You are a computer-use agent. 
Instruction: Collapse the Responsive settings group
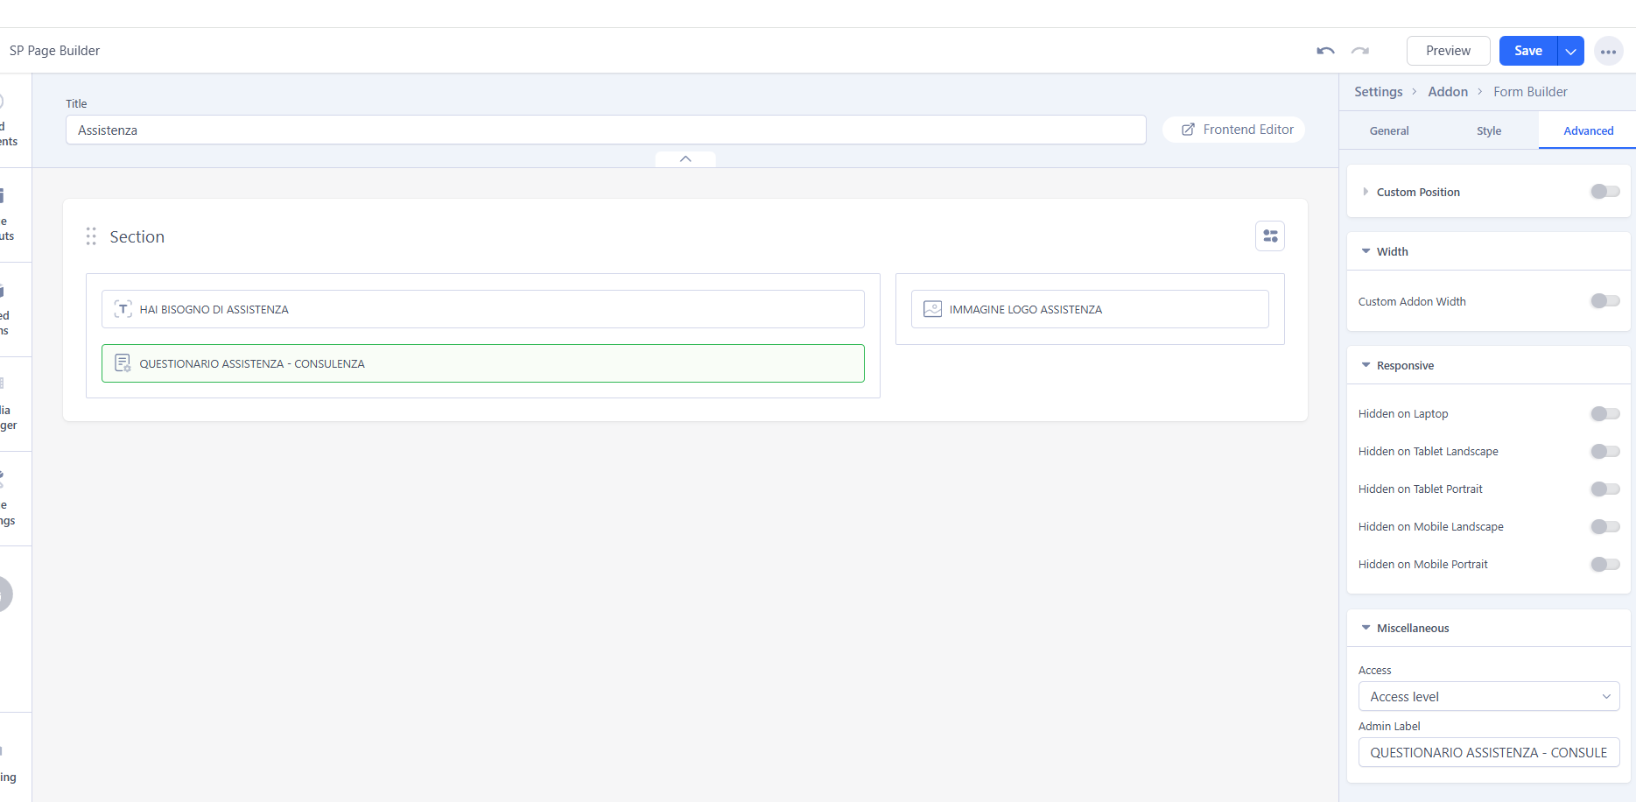[1404, 366]
